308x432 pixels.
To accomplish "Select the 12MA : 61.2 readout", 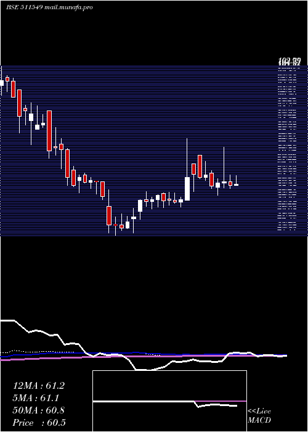I will click(39, 386).
